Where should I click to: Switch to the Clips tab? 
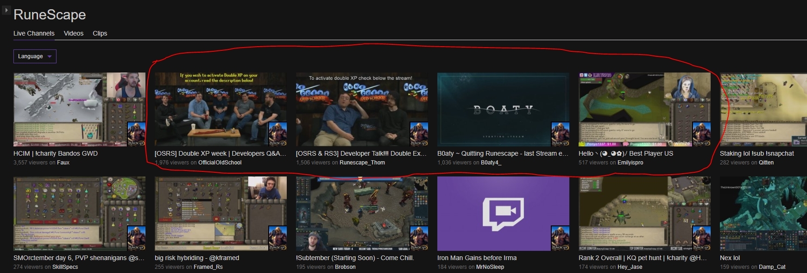[100, 33]
